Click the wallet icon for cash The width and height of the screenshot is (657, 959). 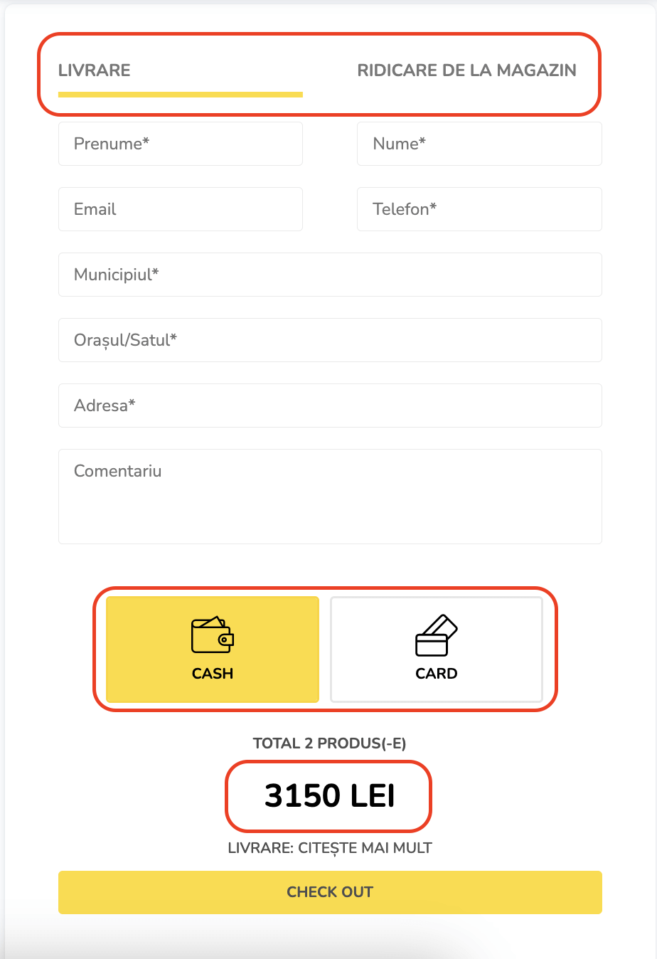(212, 635)
